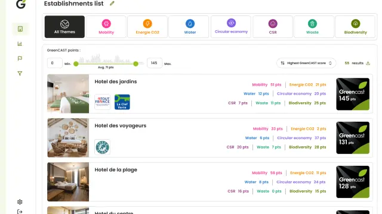Screen dimensions: 382x214
Task: Click the 55 results count
Action: pyautogui.click(x=354, y=63)
